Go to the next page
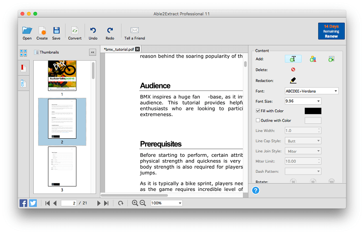 [x=99, y=203]
